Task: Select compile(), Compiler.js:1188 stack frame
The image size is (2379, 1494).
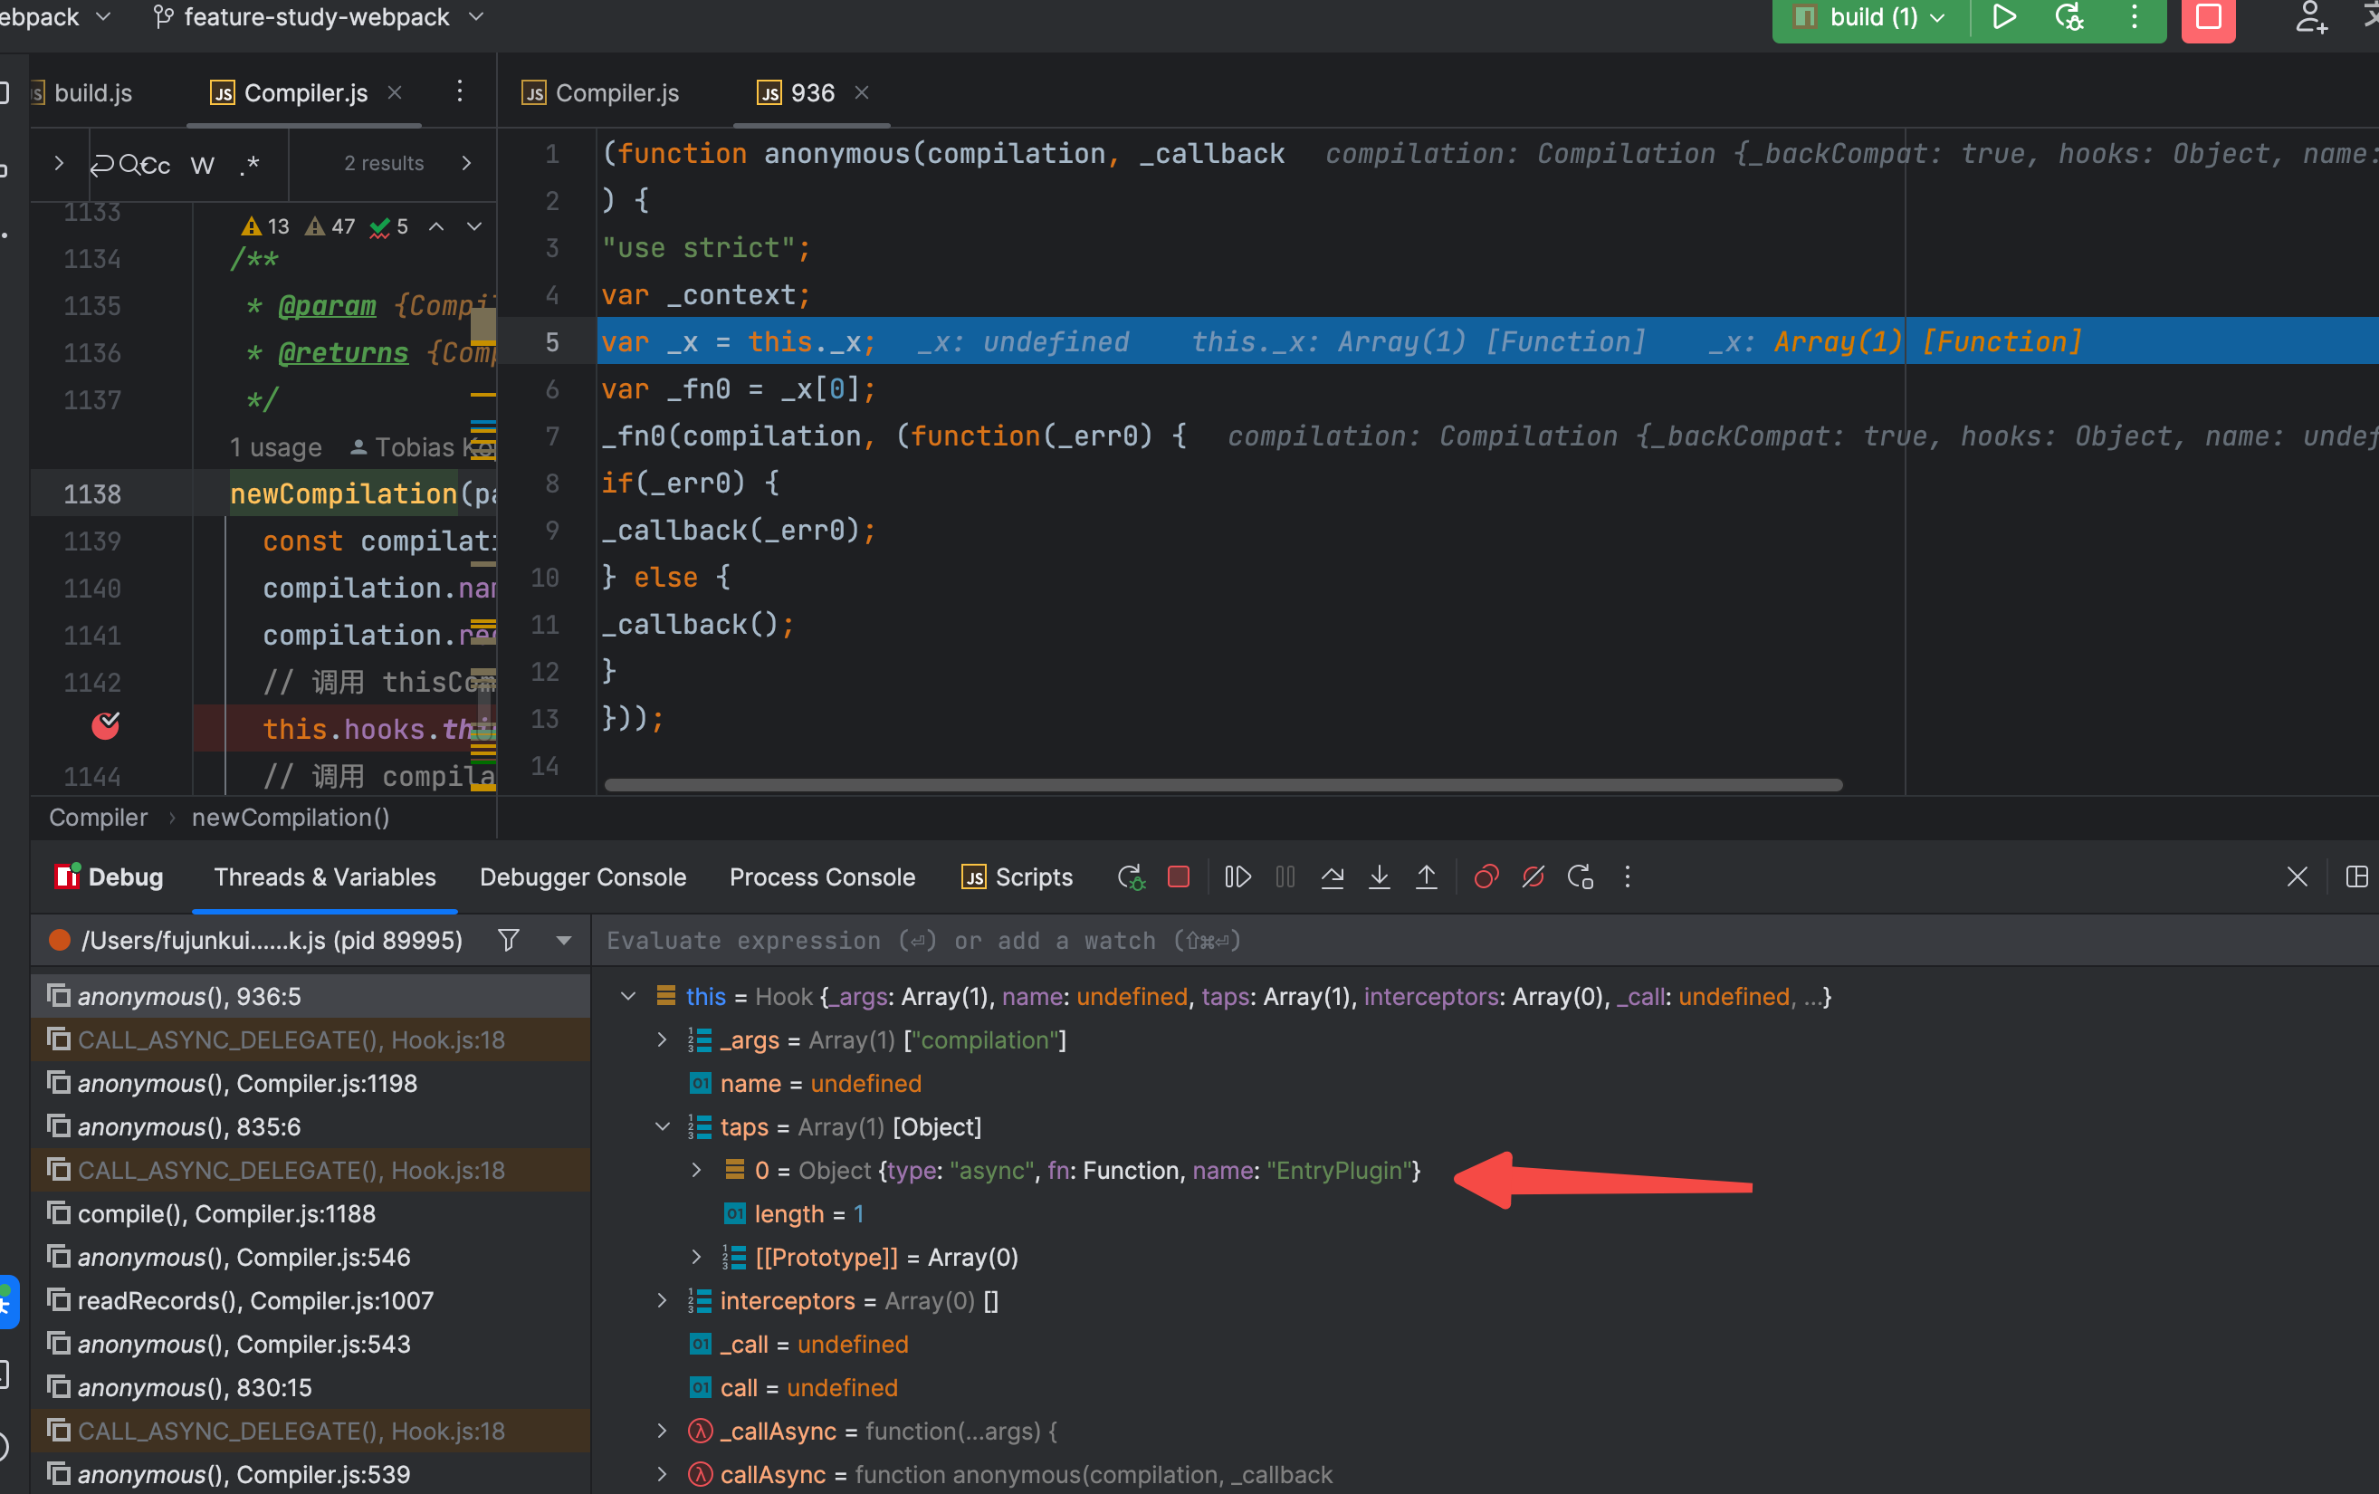Action: (226, 1213)
